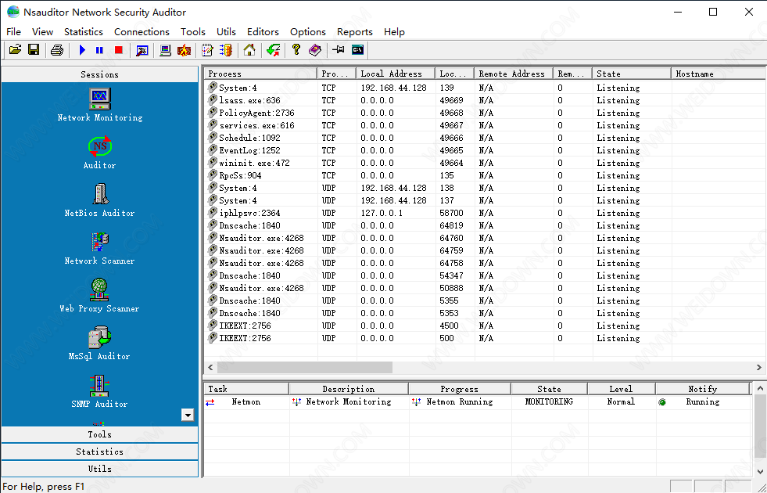The width and height of the screenshot is (767, 493).
Task: Click the notepad with pencil toolbar icon
Action: (207, 50)
